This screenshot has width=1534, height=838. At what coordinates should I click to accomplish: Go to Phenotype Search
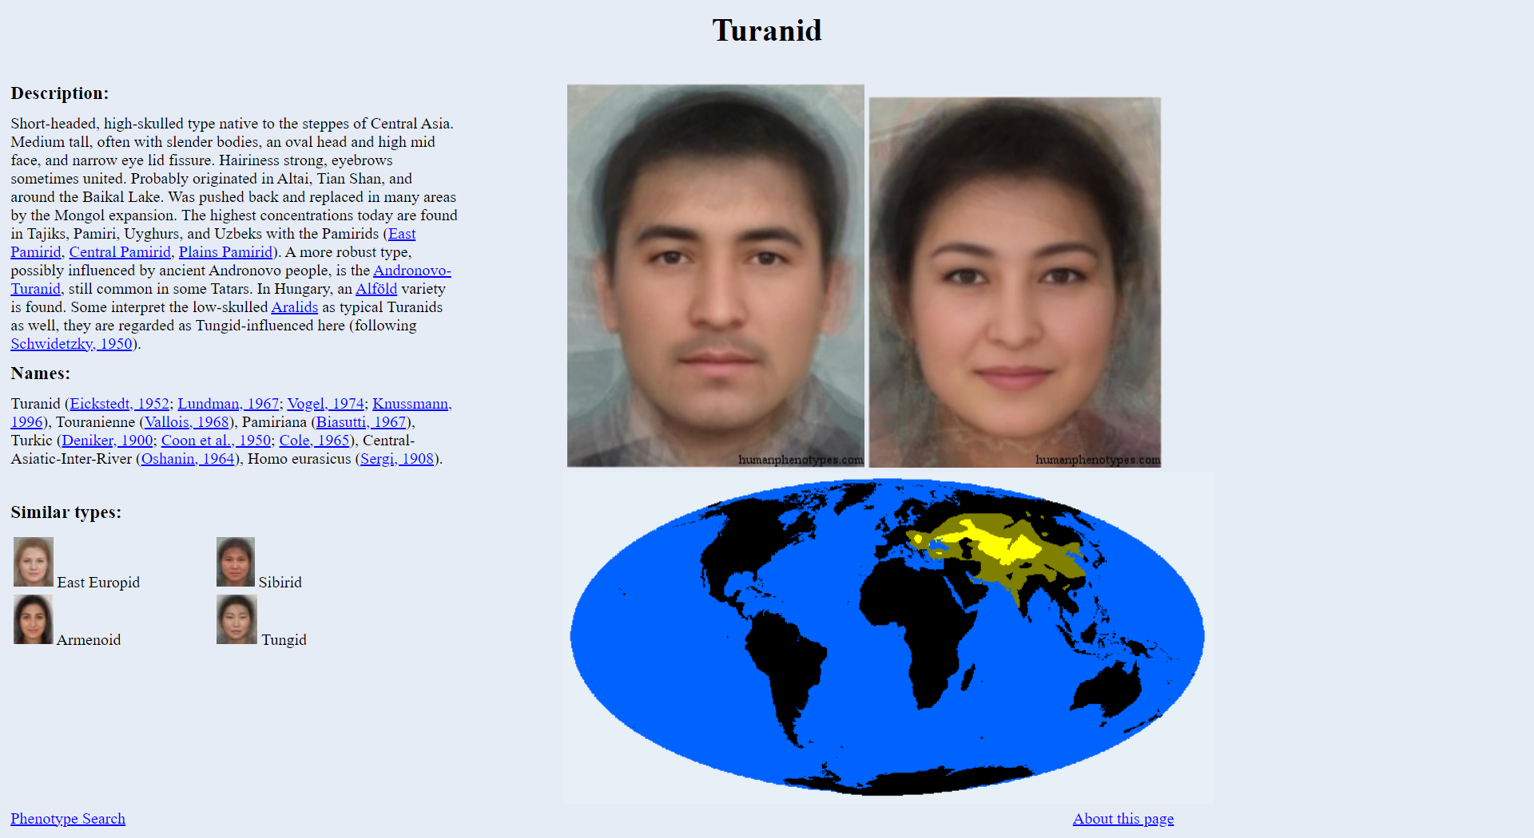pyautogui.click(x=68, y=819)
